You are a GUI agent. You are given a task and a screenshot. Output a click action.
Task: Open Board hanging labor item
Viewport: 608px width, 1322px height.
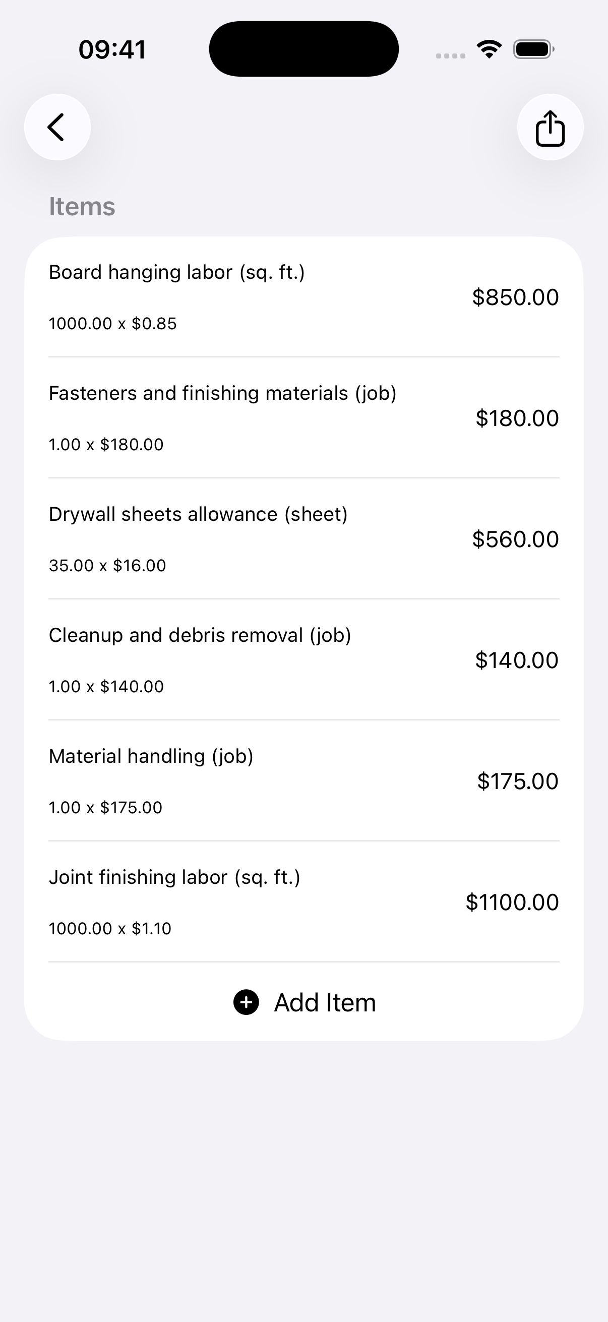[x=303, y=297]
